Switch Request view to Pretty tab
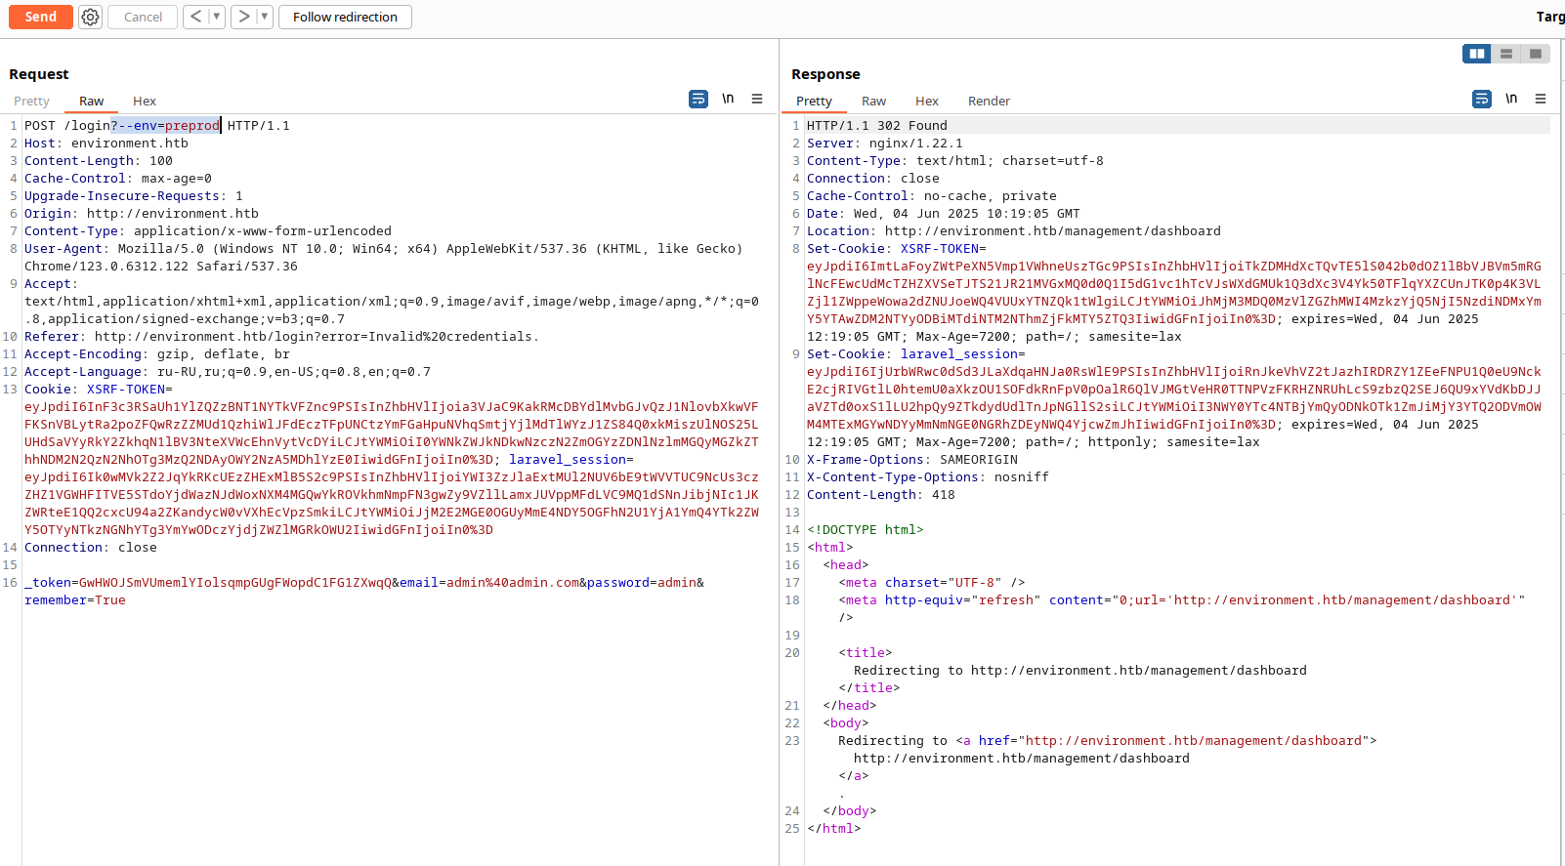 point(31,101)
